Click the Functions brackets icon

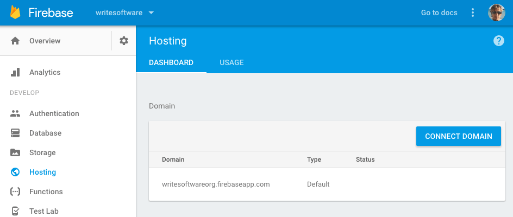tap(15, 192)
